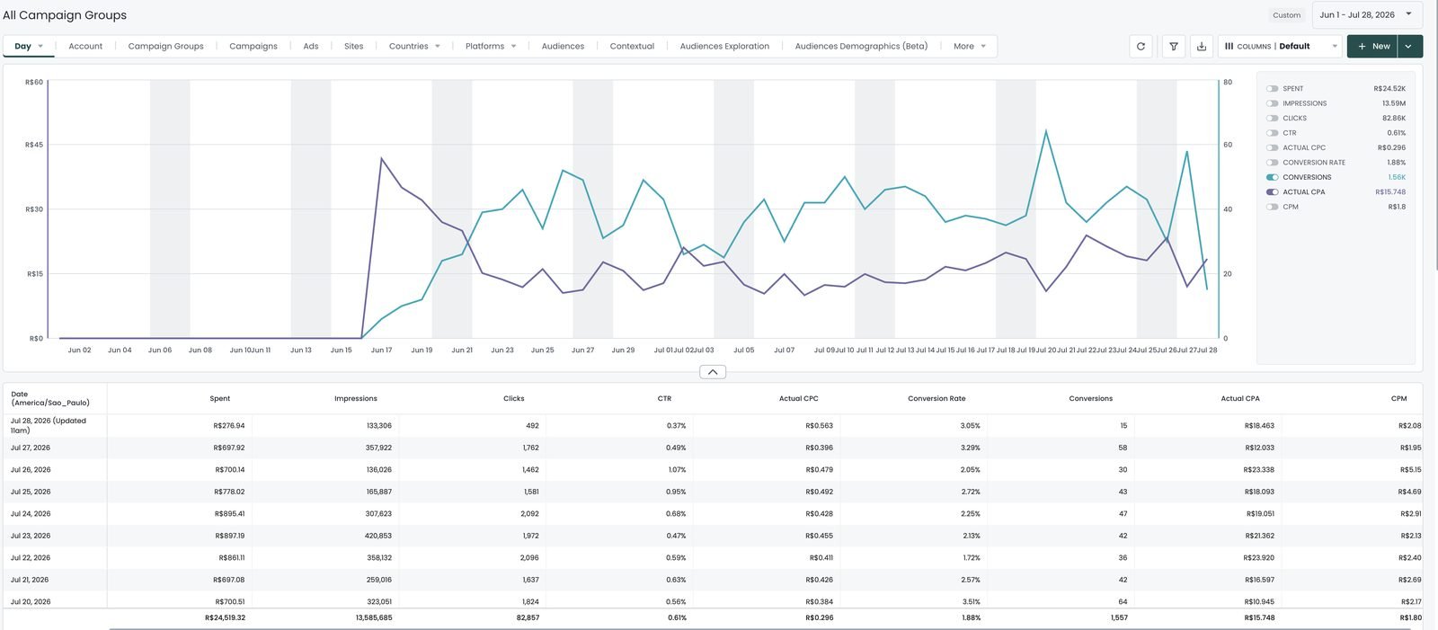
Task: Switch to the Campaign Groups tab
Action: 165,46
